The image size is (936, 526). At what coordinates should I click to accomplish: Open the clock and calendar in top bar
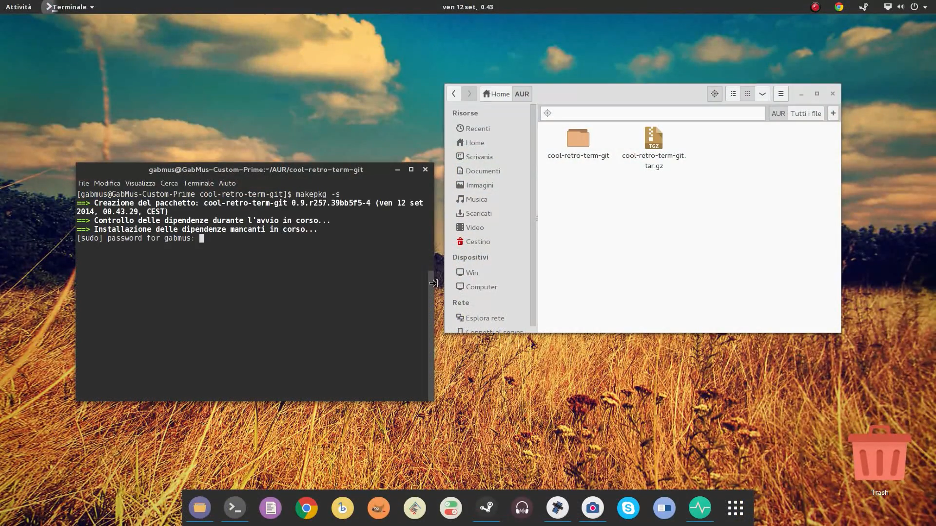tap(468, 7)
